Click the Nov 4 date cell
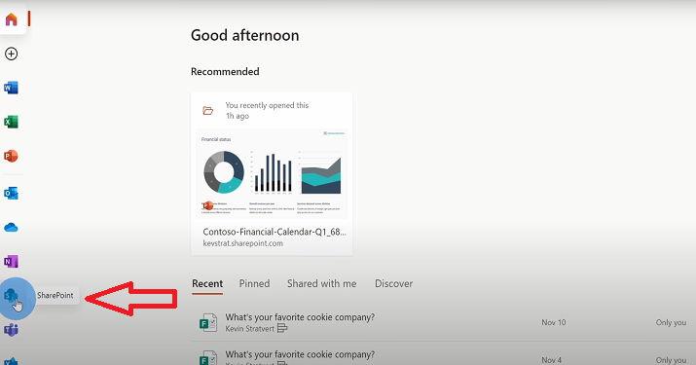 551,360
